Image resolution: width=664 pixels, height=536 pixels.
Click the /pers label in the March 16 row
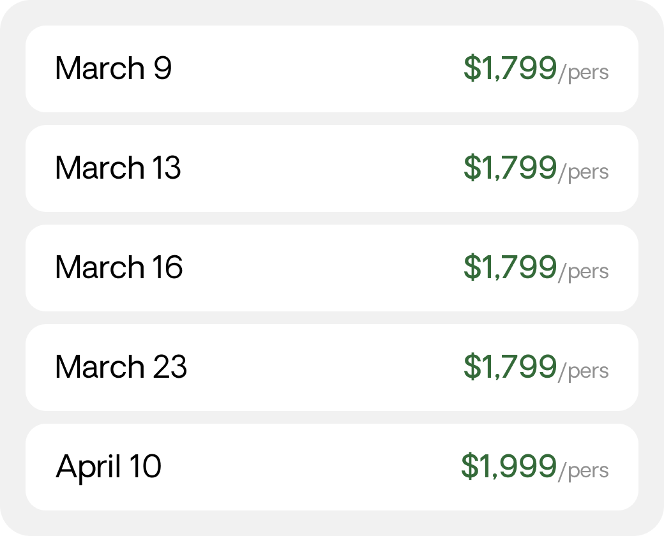pos(584,272)
